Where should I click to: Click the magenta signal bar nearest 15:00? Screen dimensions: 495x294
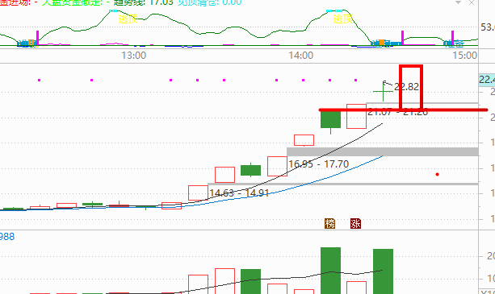coord(452,38)
